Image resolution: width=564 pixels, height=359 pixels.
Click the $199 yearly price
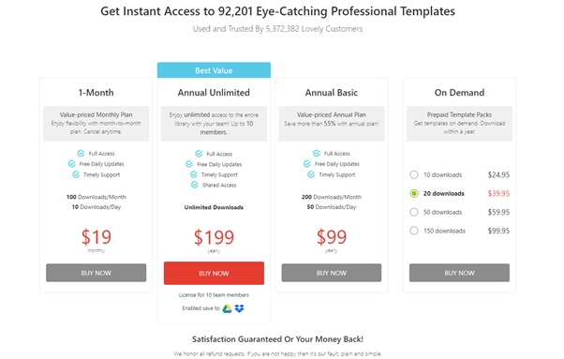point(214,237)
